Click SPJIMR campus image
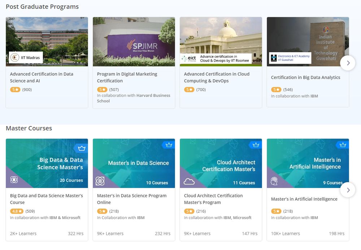Viewport: 361px width, 250px height. pyautogui.click(x=134, y=41)
